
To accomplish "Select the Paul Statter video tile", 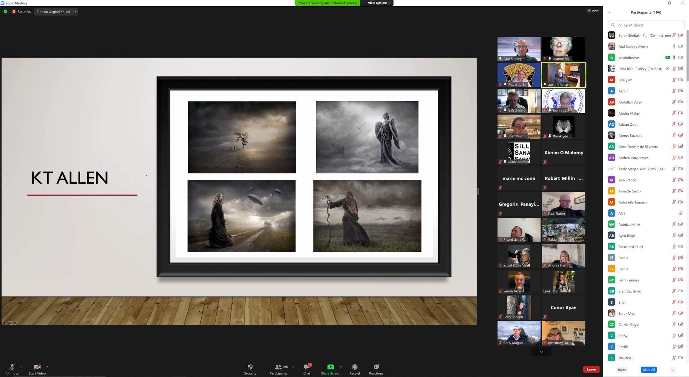I will point(564,204).
